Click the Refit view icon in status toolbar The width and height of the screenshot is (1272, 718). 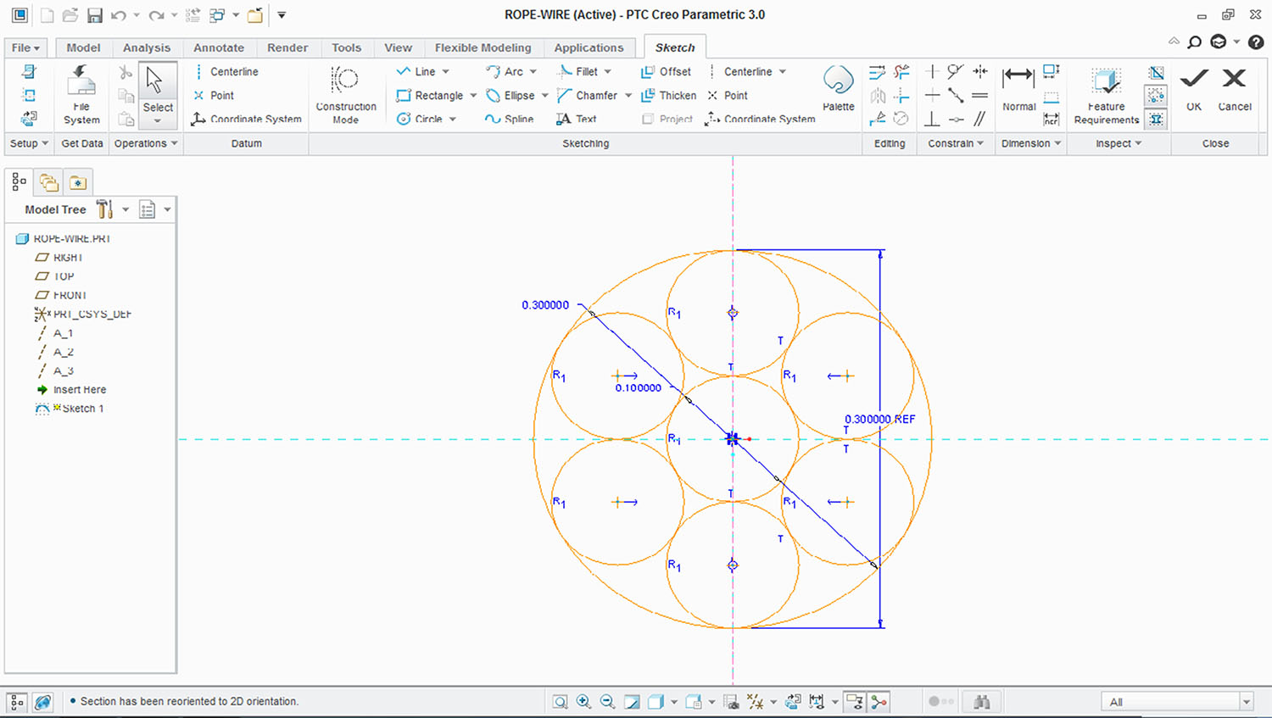pyautogui.click(x=560, y=701)
